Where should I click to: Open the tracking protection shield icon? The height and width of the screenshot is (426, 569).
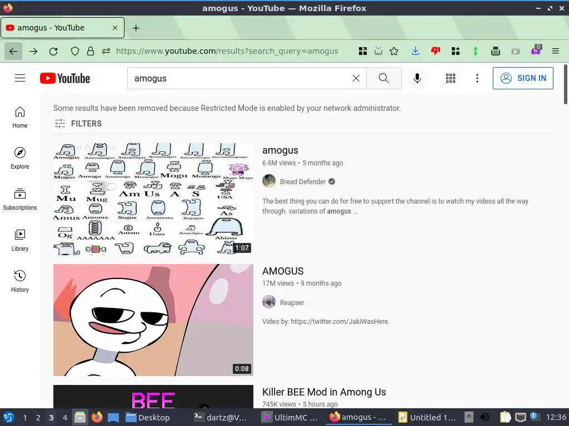[x=75, y=51]
